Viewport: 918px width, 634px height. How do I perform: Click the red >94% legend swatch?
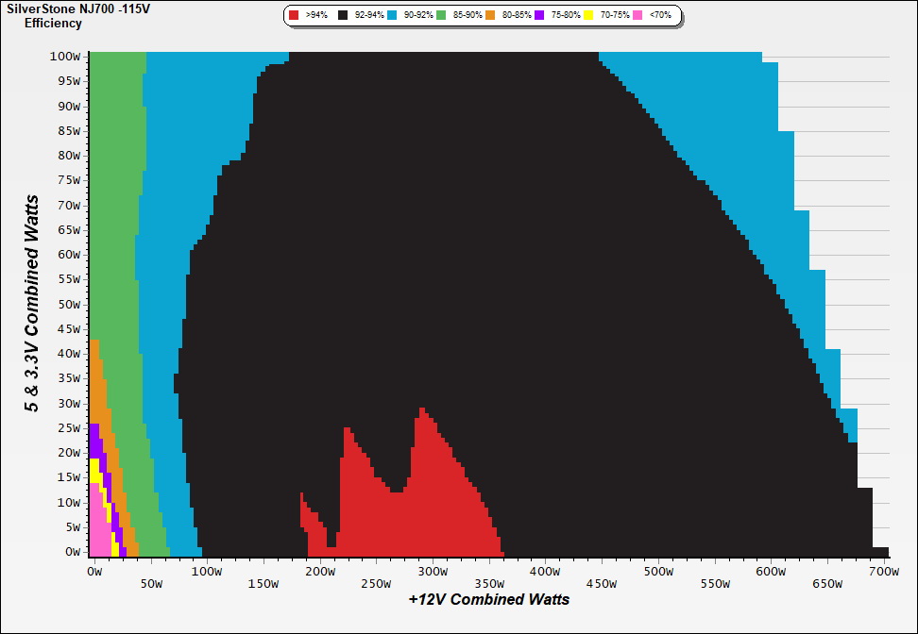pyautogui.click(x=295, y=16)
